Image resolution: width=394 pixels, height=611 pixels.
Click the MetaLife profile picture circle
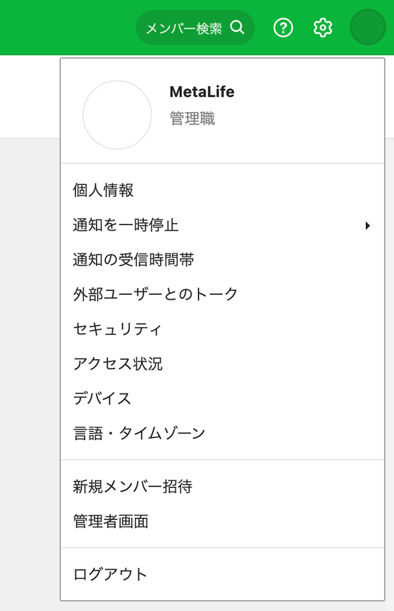coord(117,115)
